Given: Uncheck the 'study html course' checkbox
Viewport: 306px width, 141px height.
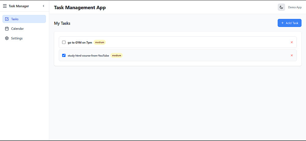Looking at the screenshot, I should (x=64, y=55).
